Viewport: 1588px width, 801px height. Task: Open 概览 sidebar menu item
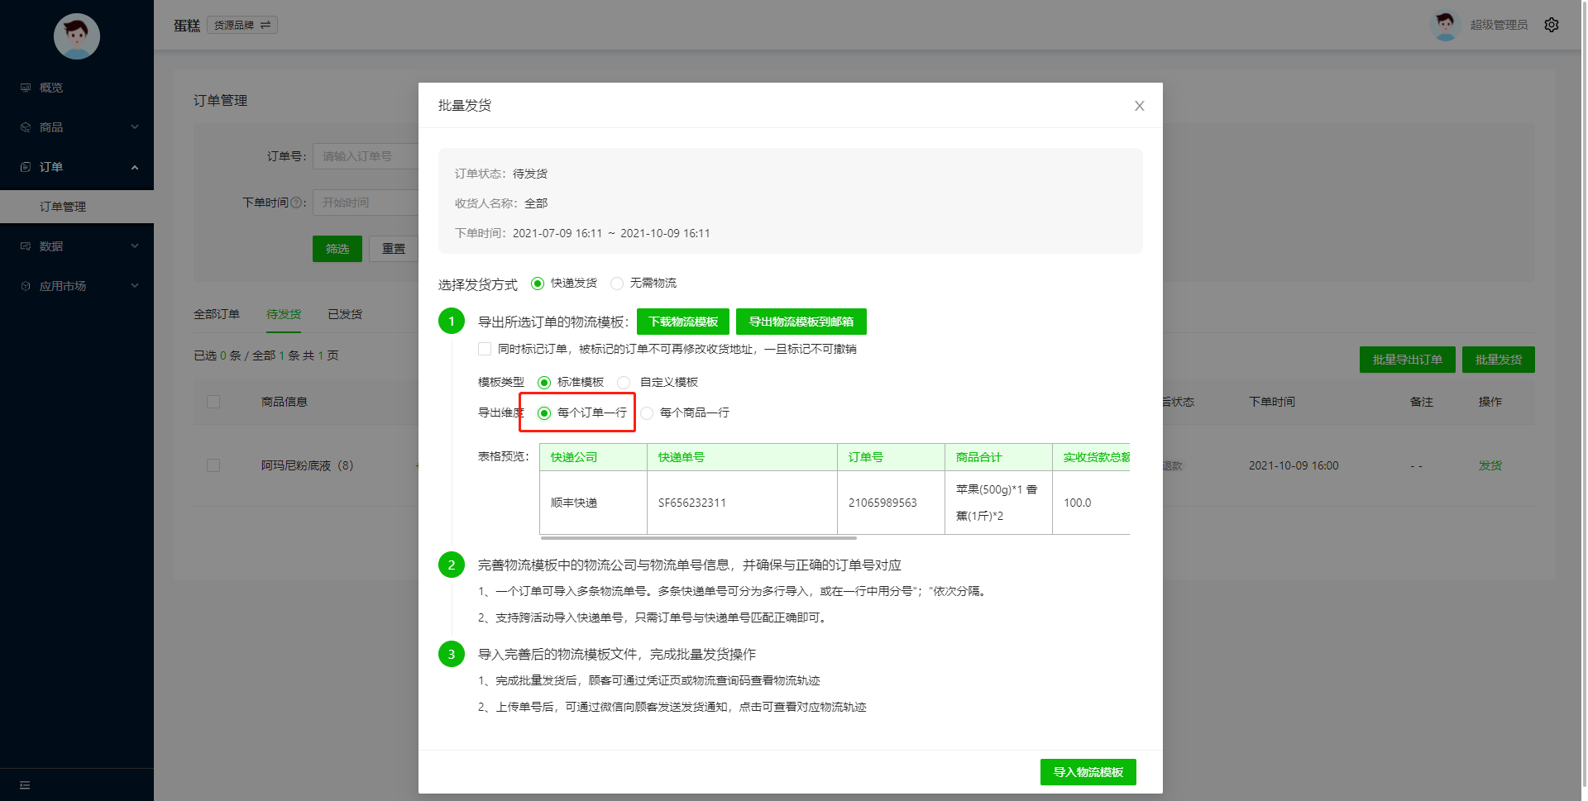pos(77,88)
